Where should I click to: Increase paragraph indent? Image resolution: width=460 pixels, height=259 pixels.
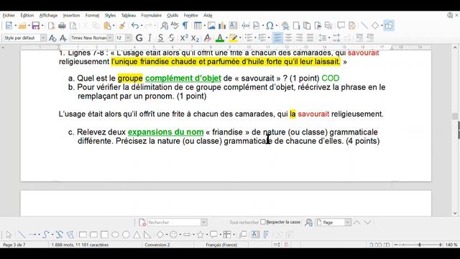click(359, 38)
